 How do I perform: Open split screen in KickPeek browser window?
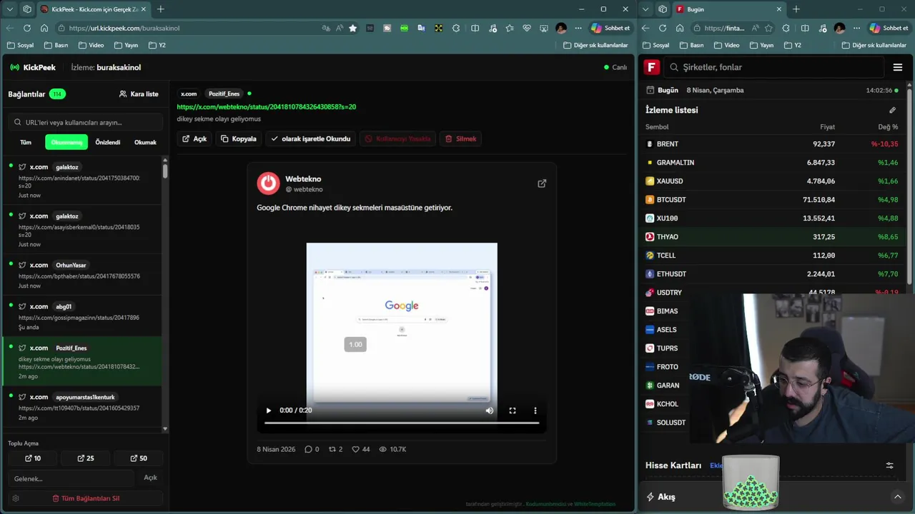coord(475,28)
